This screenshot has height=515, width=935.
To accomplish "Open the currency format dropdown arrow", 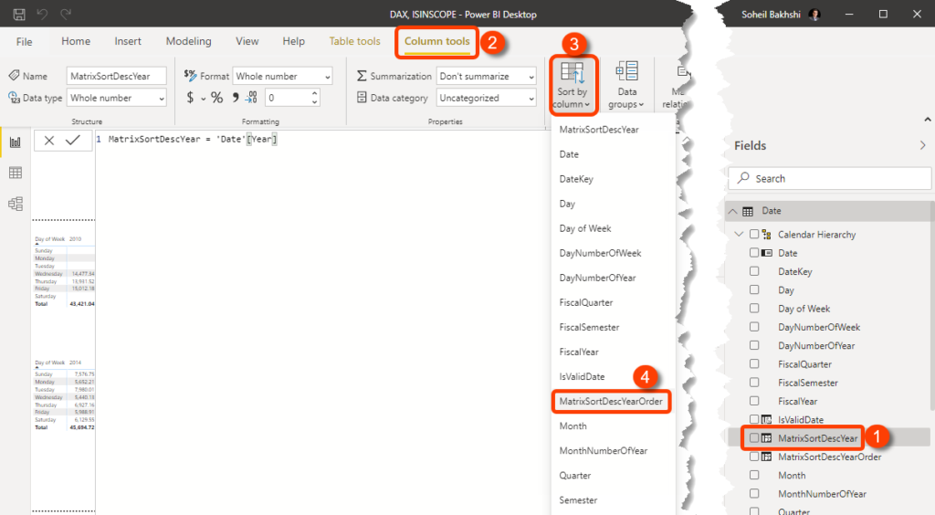I will (204, 99).
